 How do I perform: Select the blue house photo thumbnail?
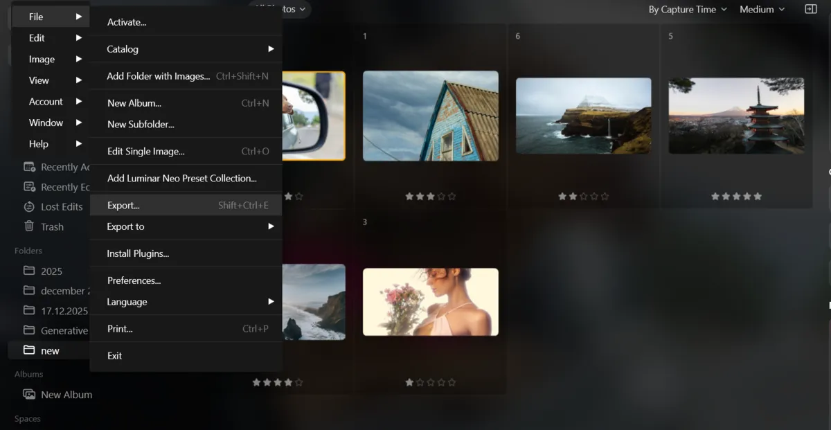pos(430,116)
